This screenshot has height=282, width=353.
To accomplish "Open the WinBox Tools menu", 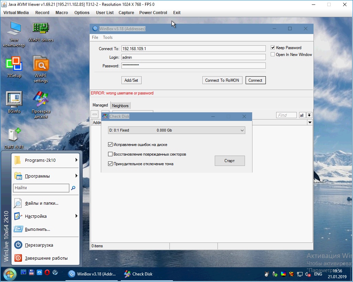I will click(x=108, y=37).
